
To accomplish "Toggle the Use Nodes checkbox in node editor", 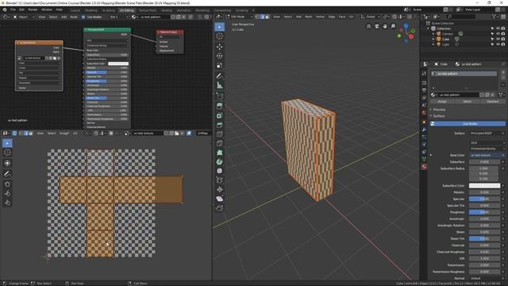I will click(x=83, y=17).
